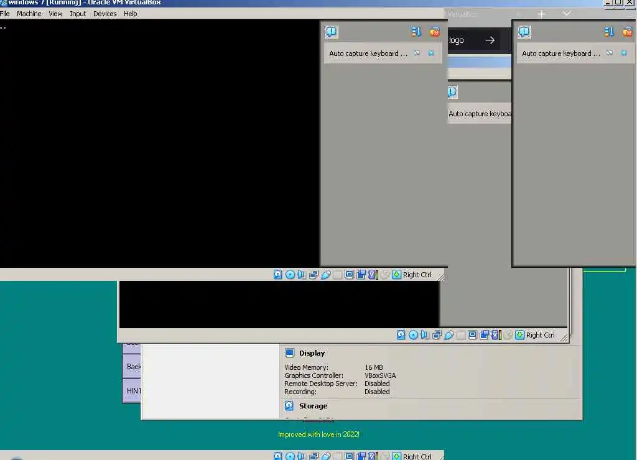The width and height of the screenshot is (637, 460).
Task: Click resize grip of windows 7 VM status bar
Action: [x=441, y=277]
